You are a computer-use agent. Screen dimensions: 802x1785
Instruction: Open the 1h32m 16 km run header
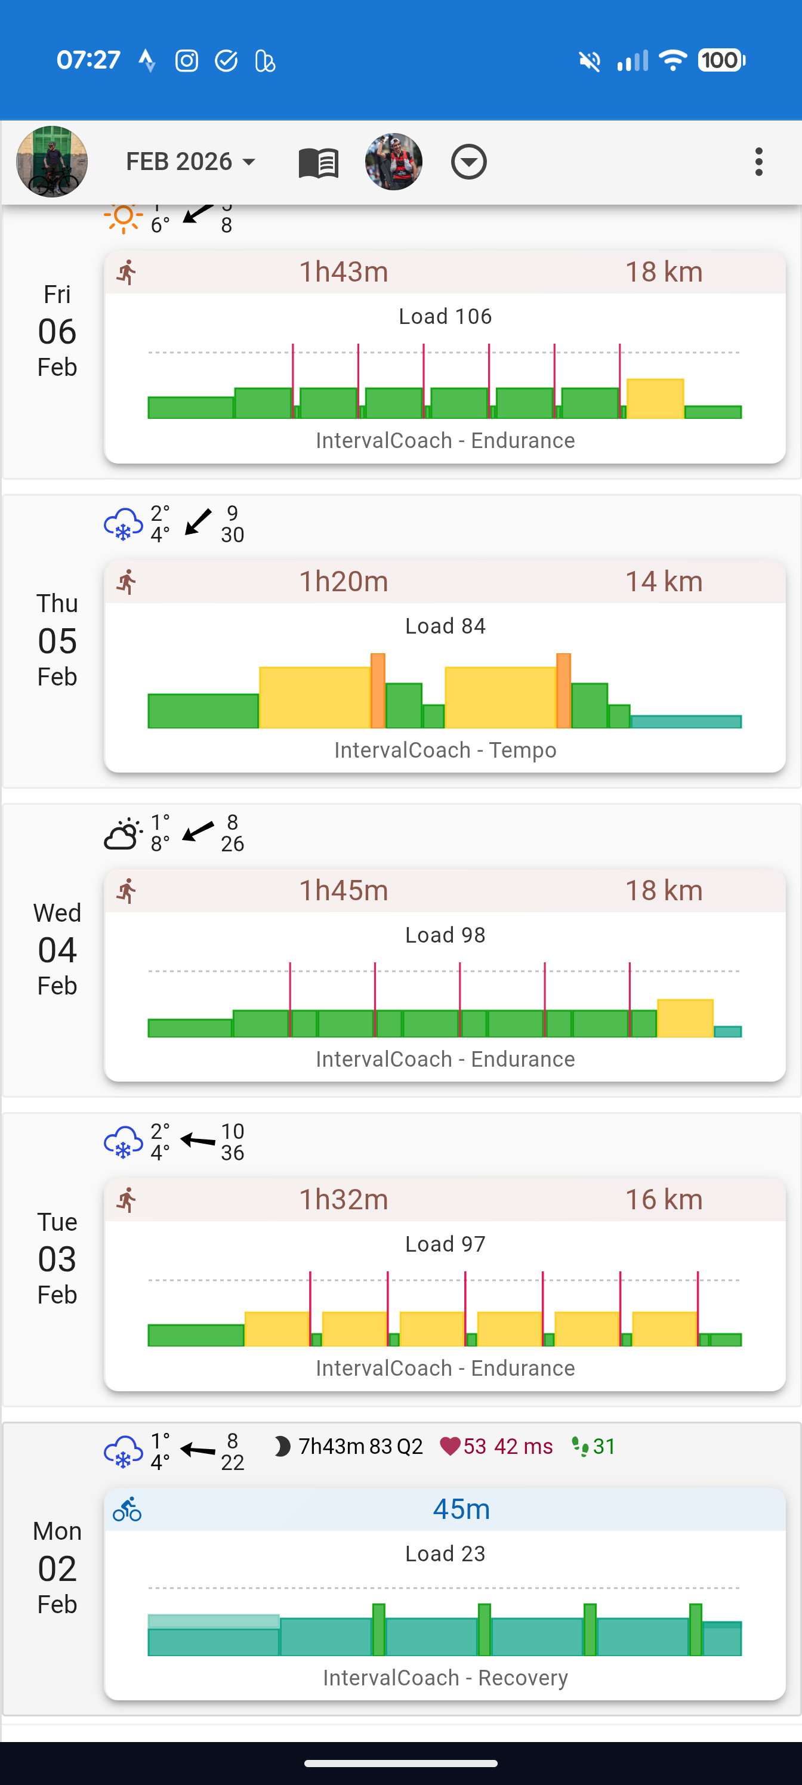click(445, 1200)
